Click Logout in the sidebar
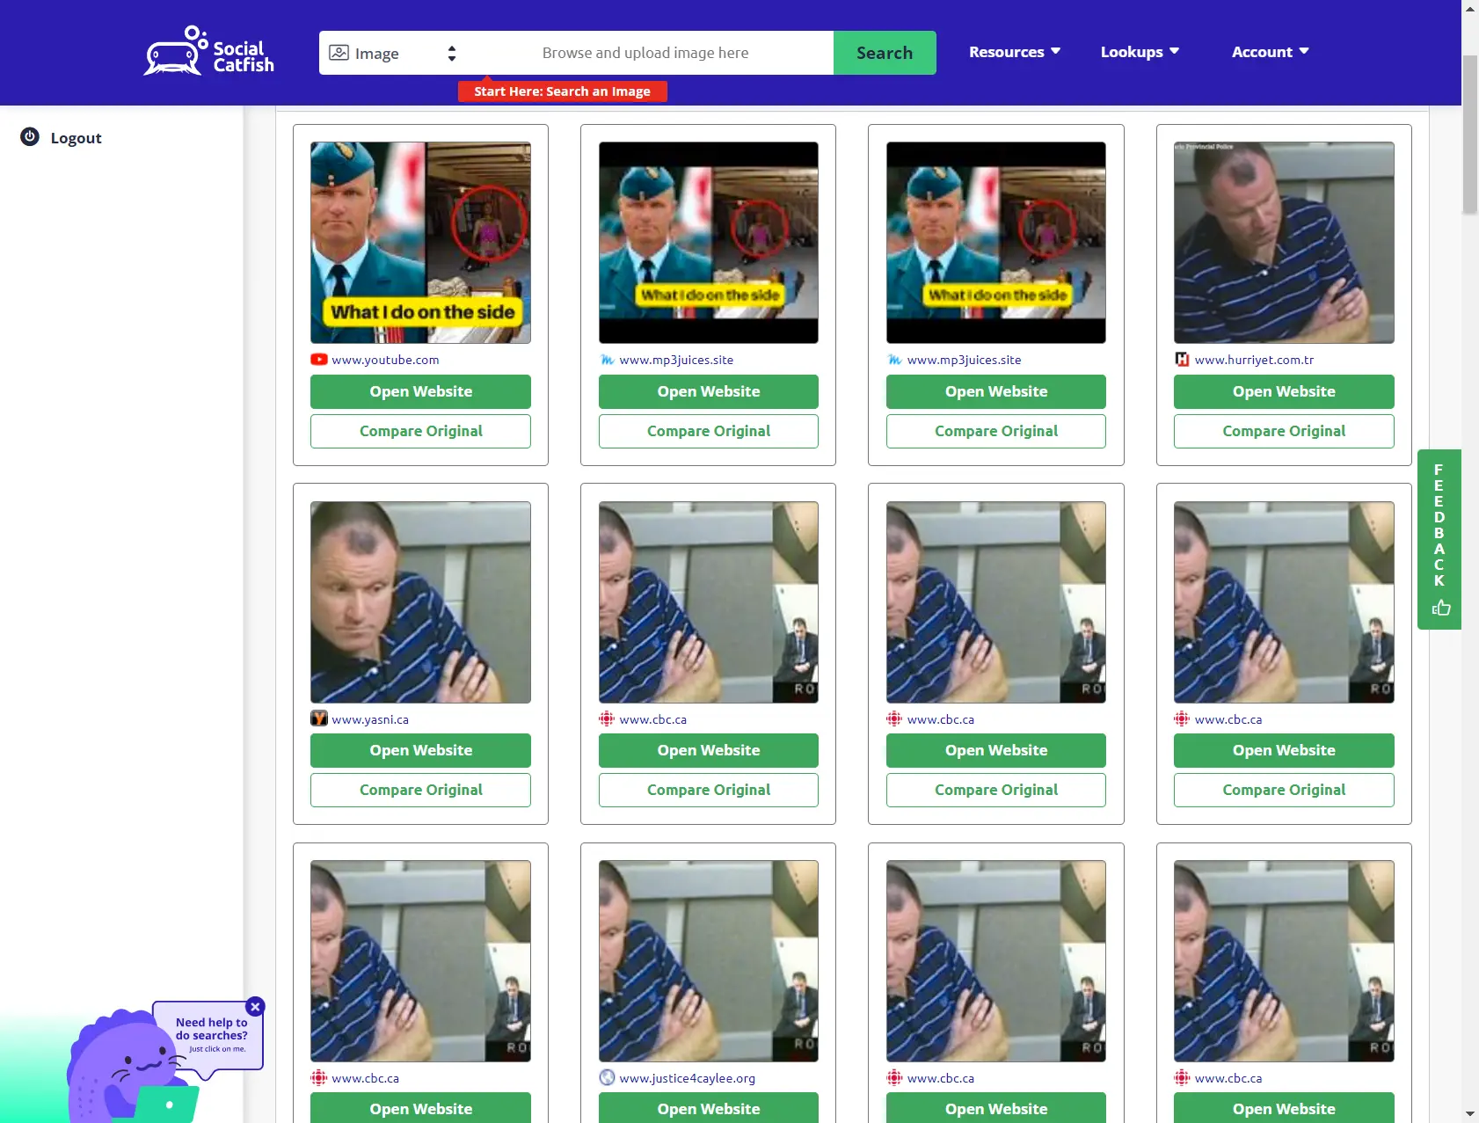 [x=76, y=138]
